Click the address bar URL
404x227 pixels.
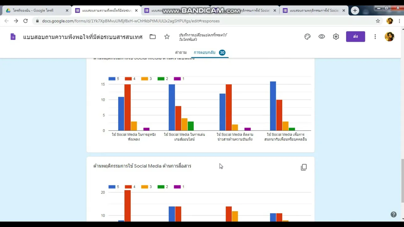coord(131,21)
